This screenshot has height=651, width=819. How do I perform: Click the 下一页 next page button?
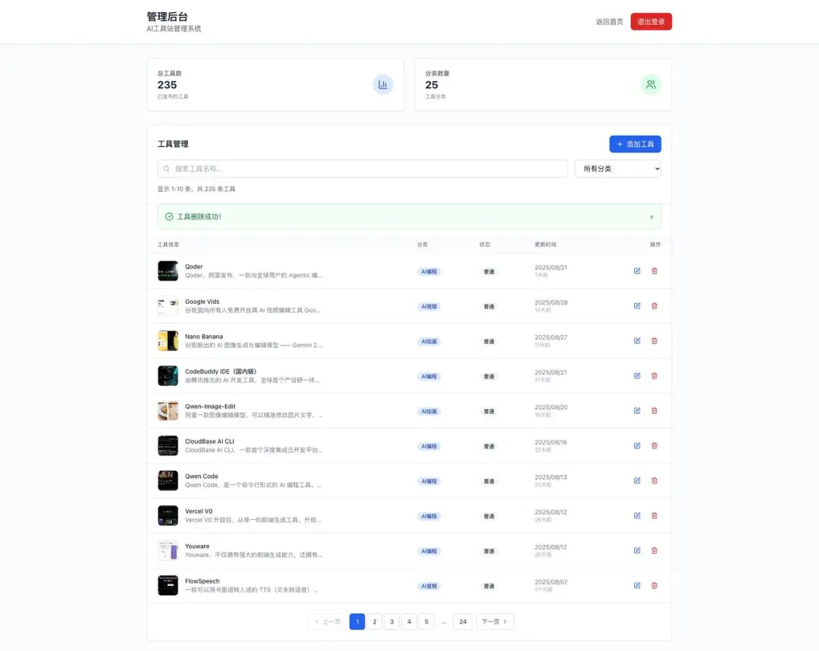click(494, 621)
